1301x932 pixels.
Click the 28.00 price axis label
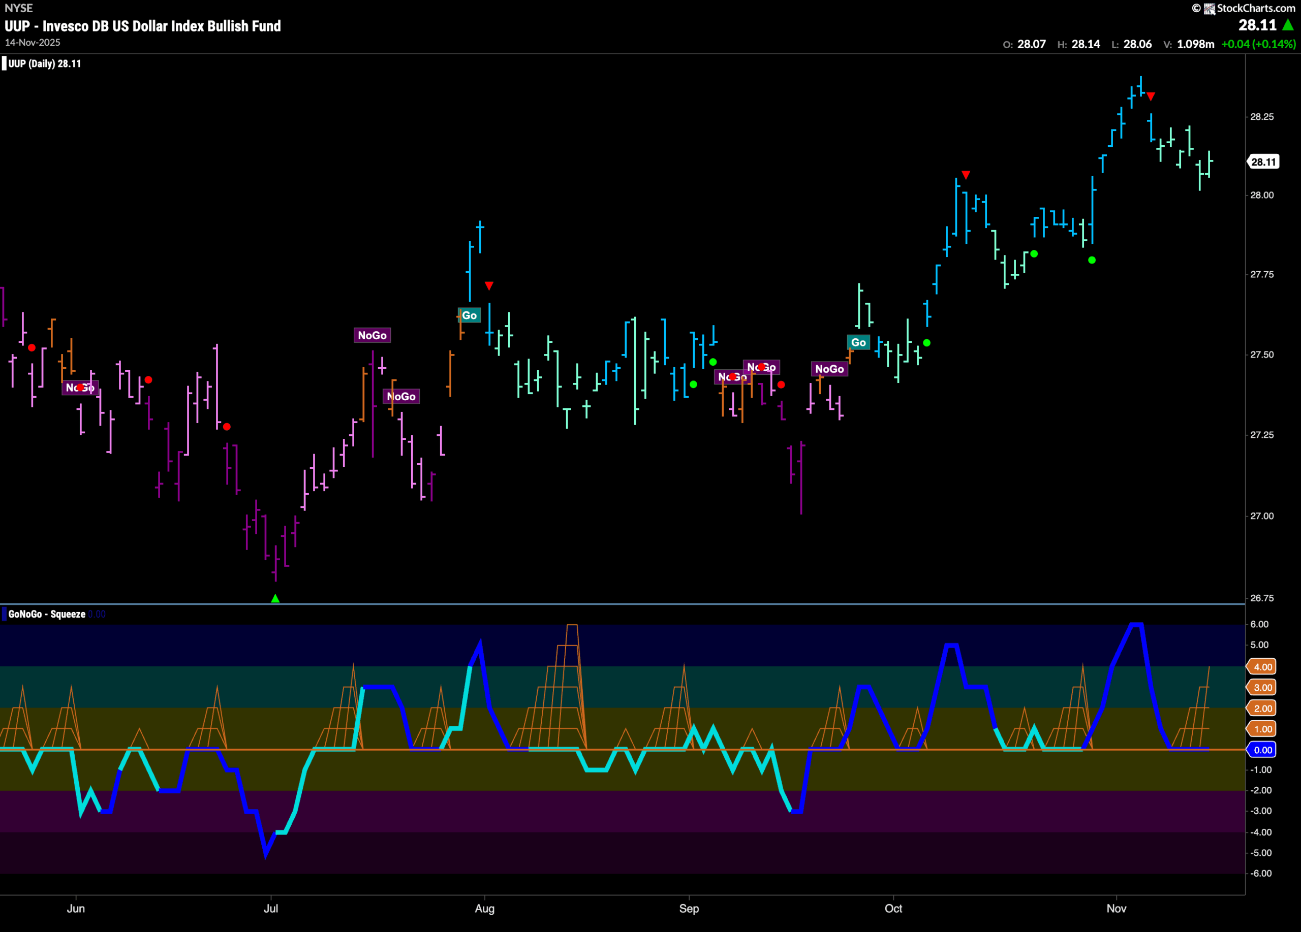tap(1262, 196)
